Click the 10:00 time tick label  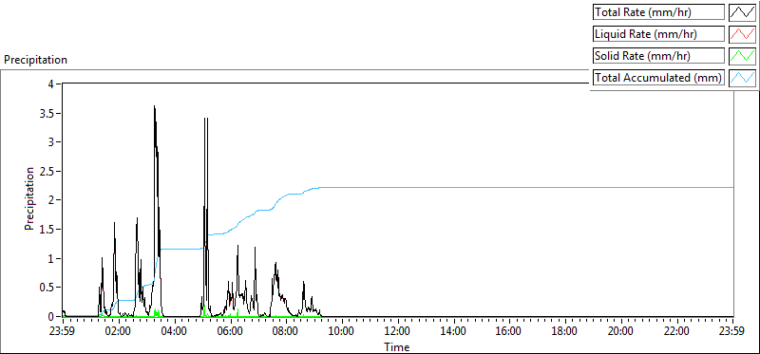[x=342, y=331]
